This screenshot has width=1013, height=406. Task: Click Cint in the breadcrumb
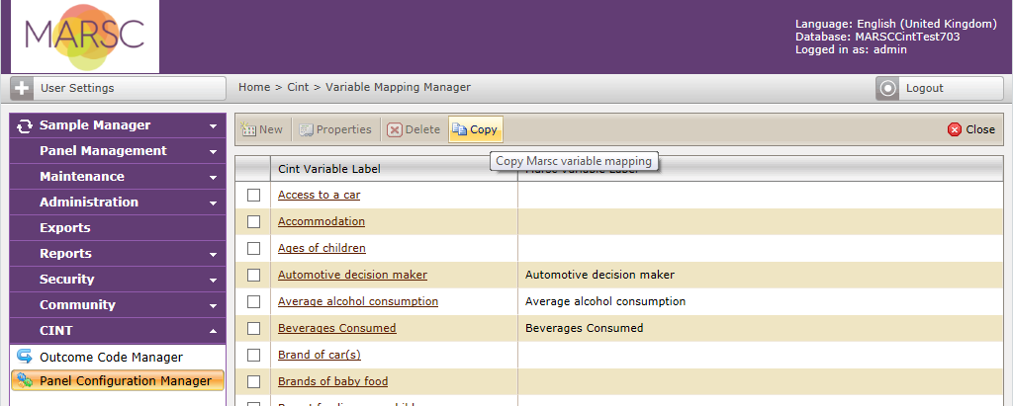point(298,87)
